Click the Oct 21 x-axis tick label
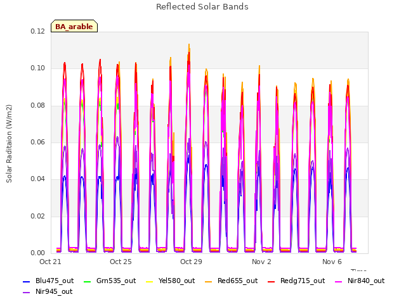The height and width of the screenshot is (304, 406). click(x=50, y=262)
